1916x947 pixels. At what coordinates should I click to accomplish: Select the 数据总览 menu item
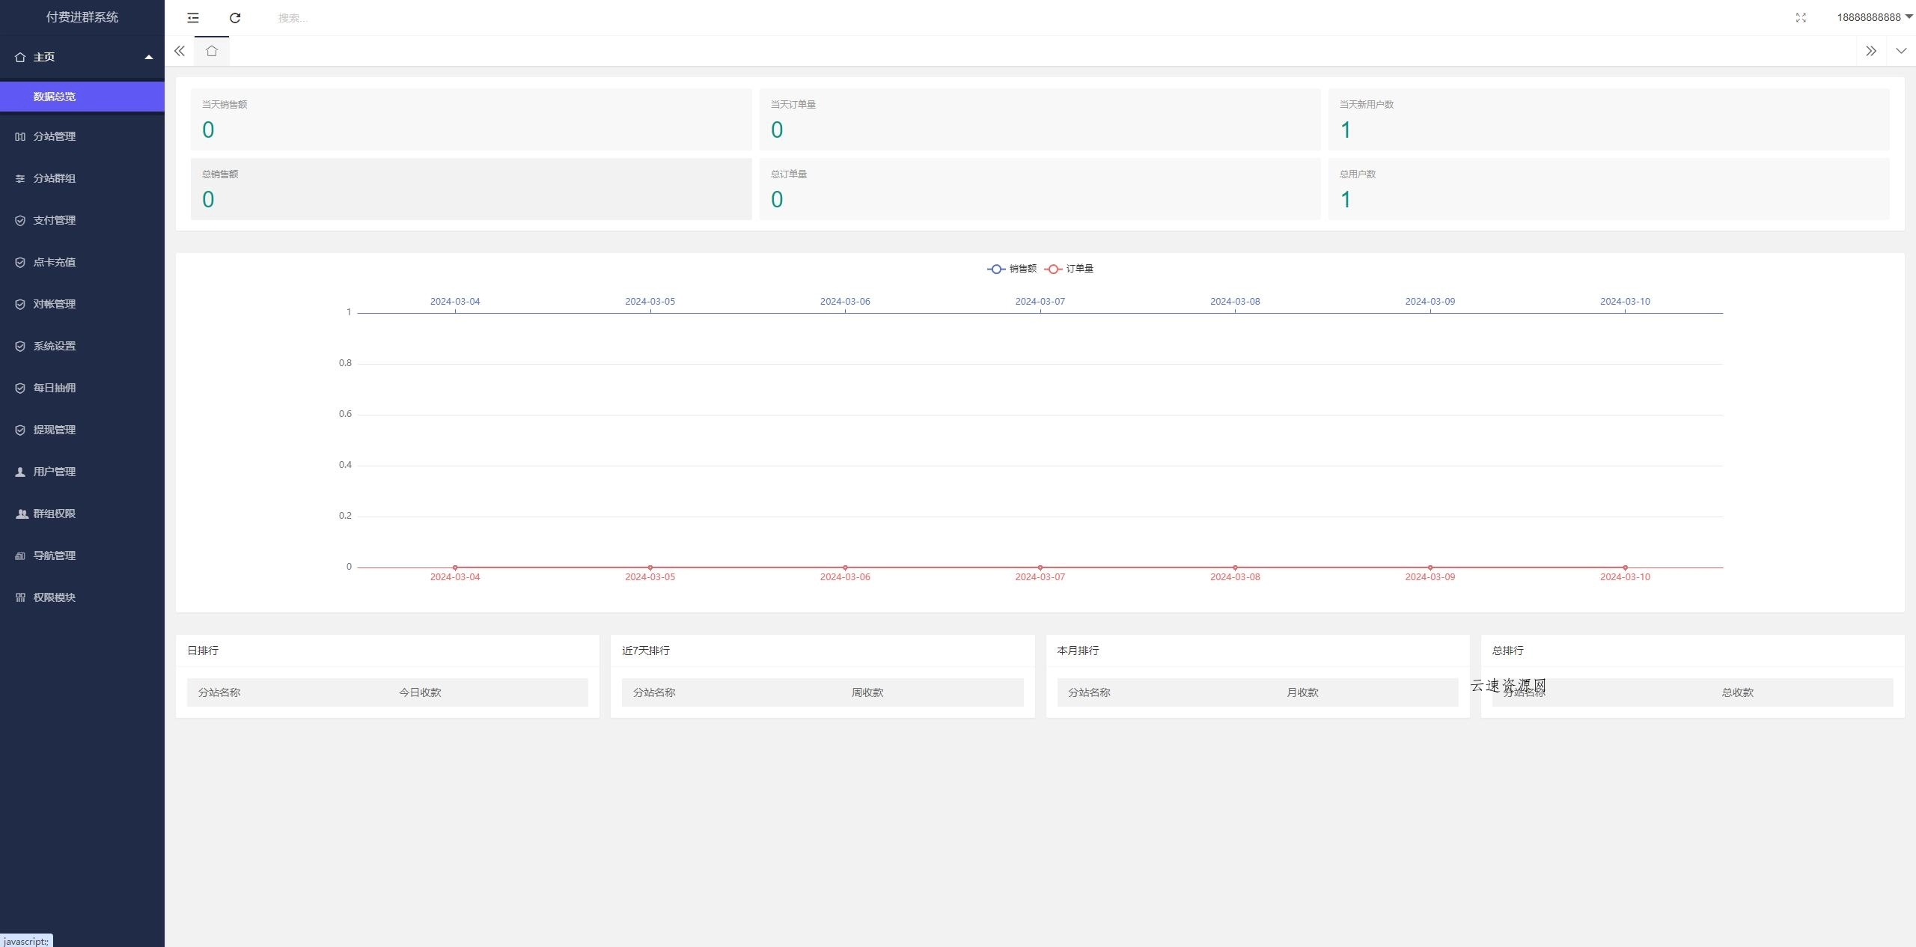tap(54, 97)
